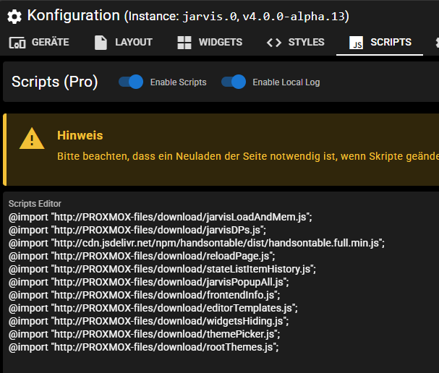The width and height of the screenshot is (439, 373).
Task: Select the Scripts tab
Action: point(380,43)
